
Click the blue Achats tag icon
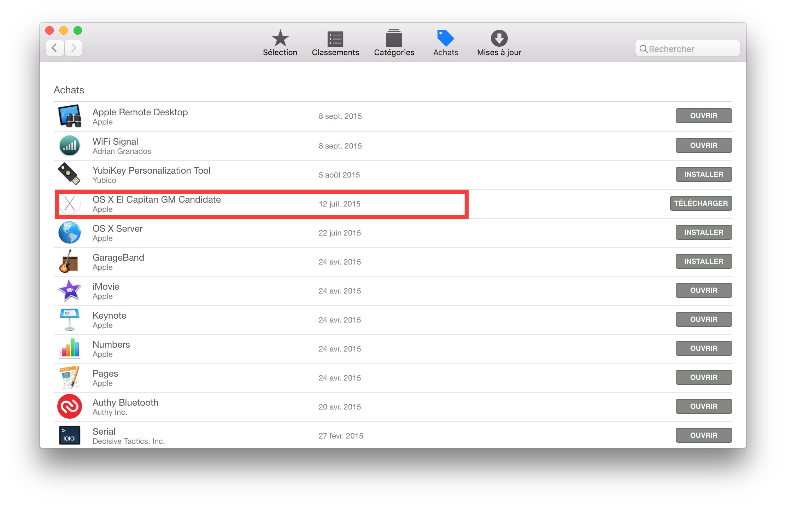coord(445,38)
